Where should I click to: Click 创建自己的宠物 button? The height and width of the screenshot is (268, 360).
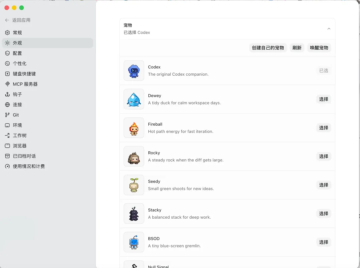[x=268, y=48]
